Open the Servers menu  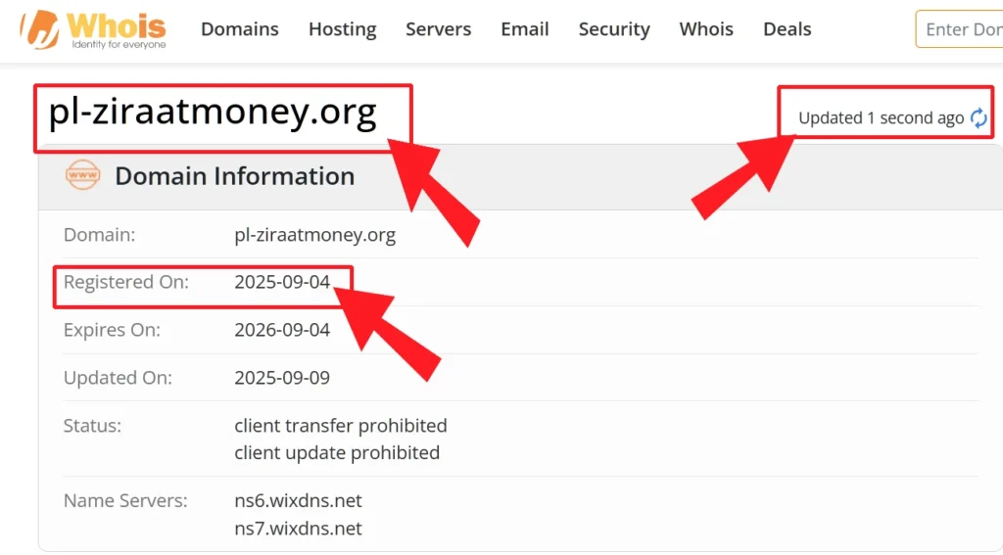438,29
